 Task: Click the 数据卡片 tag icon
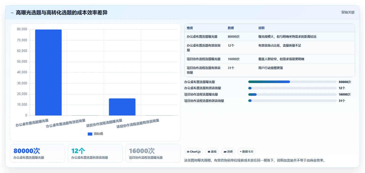click(x=241, y=152)
